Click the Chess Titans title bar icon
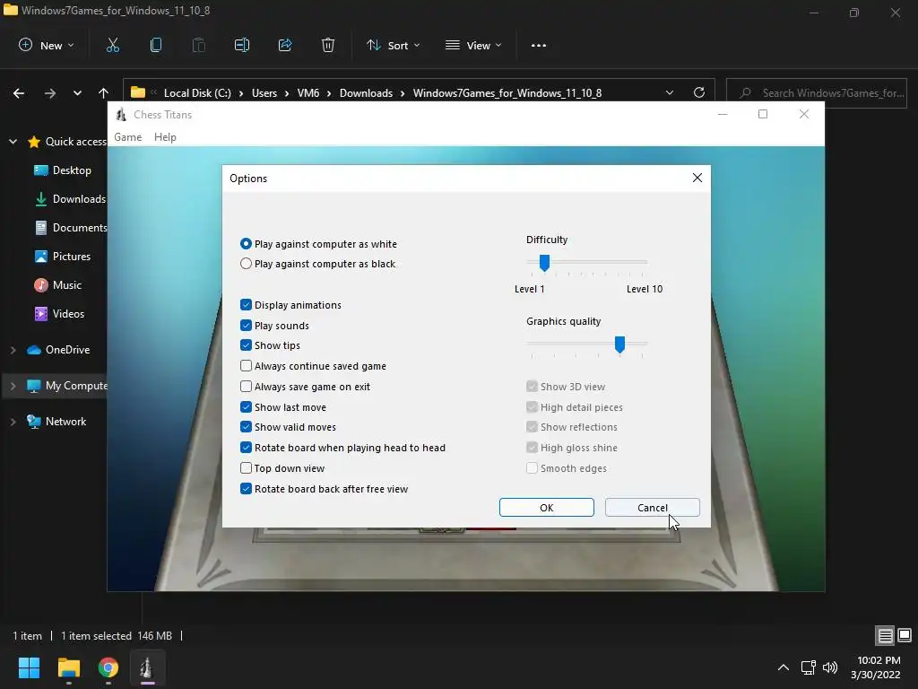Screen dimensions: 918x689 pos(121,114)
